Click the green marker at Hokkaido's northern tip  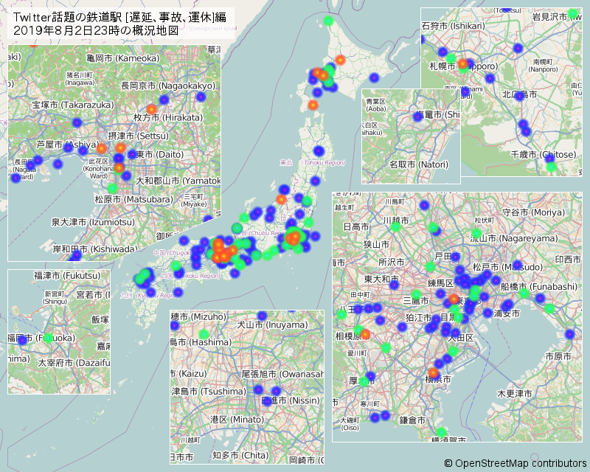[x=328, y=21]
